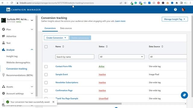Click the Surfside PPC account logo
The width and height of the screenshot is (193, 108).
3,20
